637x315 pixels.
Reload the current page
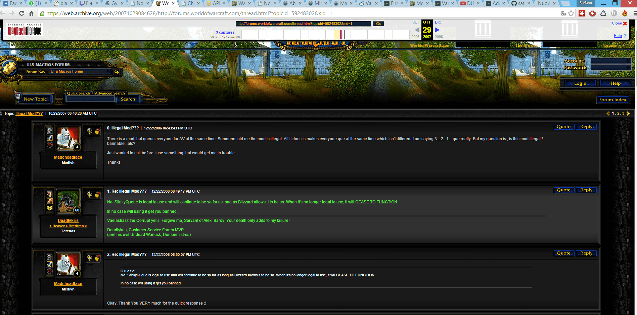point(21,13)
